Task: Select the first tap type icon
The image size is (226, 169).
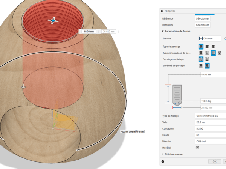Action: 201,53
